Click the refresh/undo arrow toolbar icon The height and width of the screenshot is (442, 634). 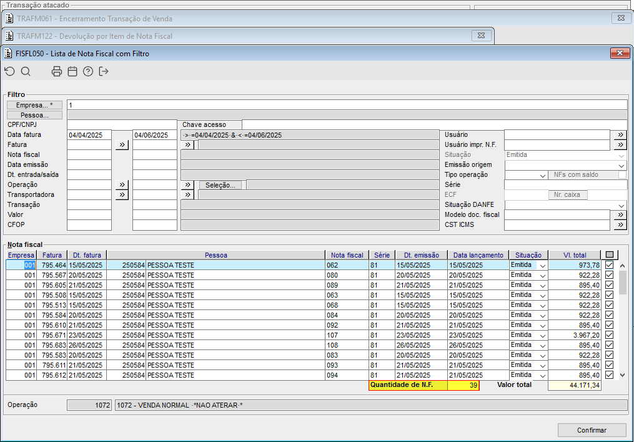(x=9, y=71)
